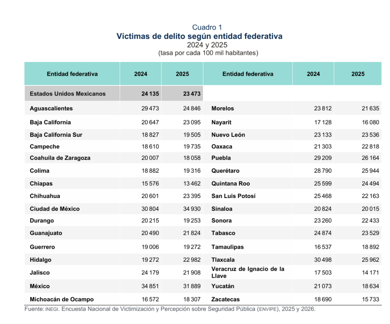This screenshot has height=324, width=390.
Task: Select the Morelos row label
Action: tap(223, 108)
